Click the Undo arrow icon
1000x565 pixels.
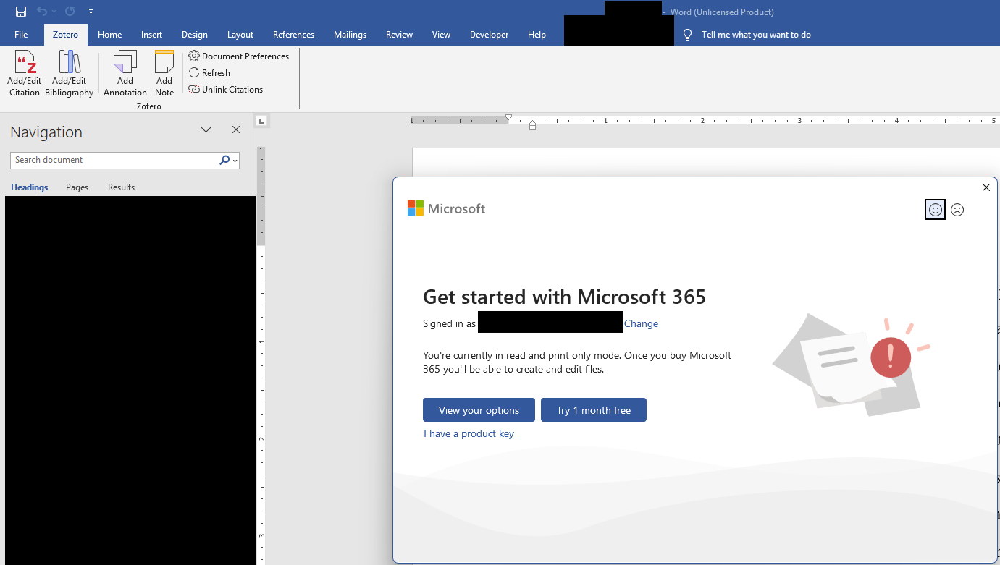point(42,12)
